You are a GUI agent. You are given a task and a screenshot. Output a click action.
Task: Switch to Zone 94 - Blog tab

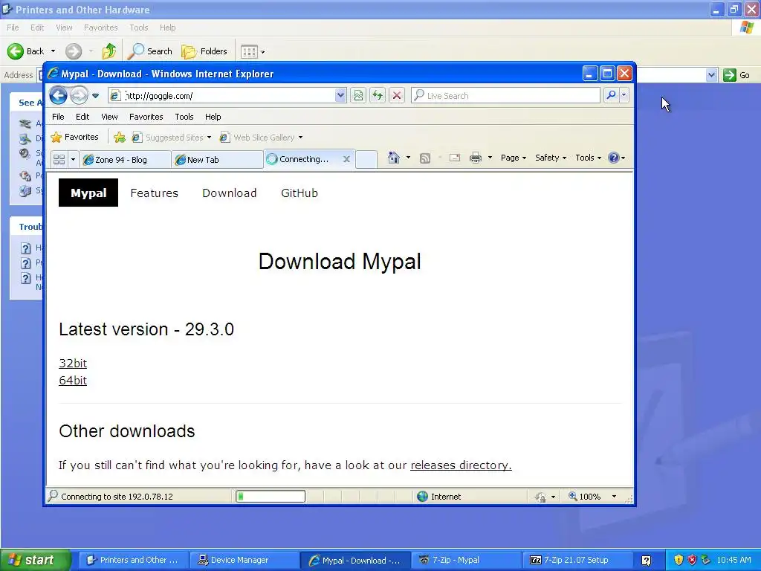(x=125, y=160)
